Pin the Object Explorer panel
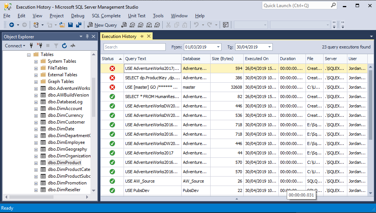This screenshot has height=213, width=376. tap(87, 36)
